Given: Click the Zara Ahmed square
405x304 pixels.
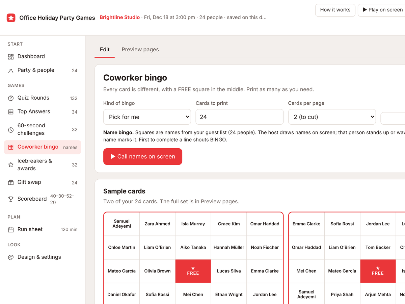Looking at the screenshot, I should pyautogui.click(x=157, y=224).
